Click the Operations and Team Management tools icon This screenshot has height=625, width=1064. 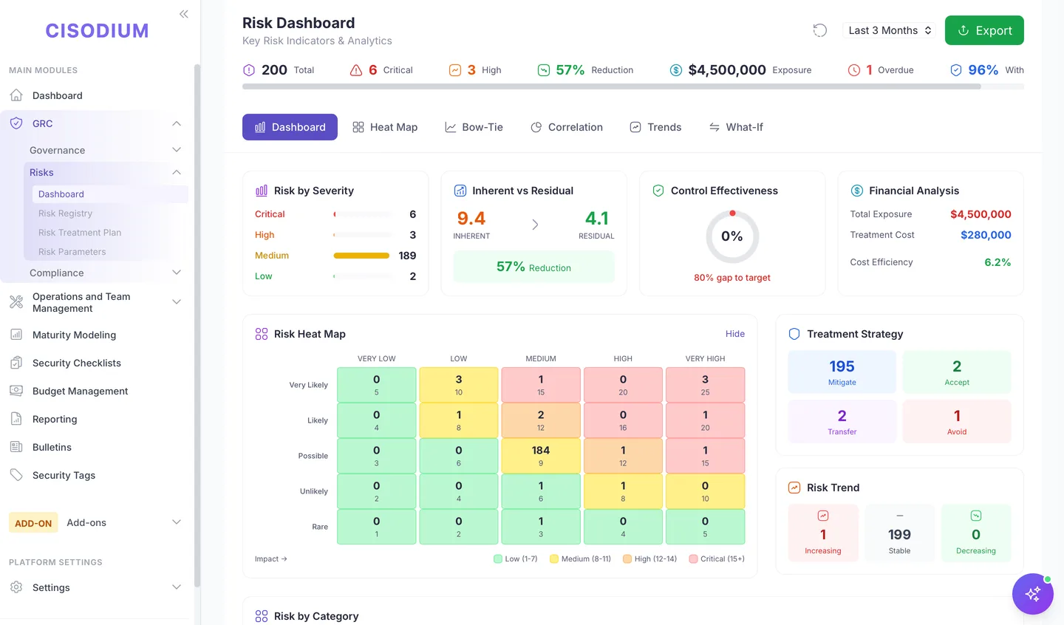pos(16,302)
